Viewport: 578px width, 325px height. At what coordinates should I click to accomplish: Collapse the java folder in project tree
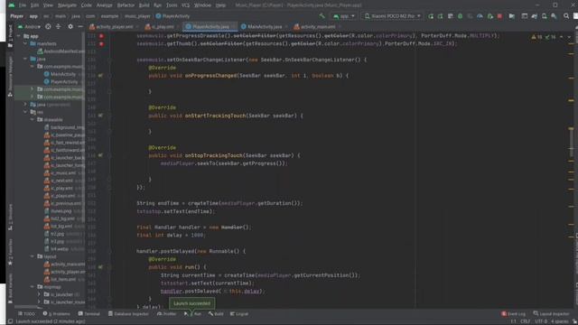(25, 59)
